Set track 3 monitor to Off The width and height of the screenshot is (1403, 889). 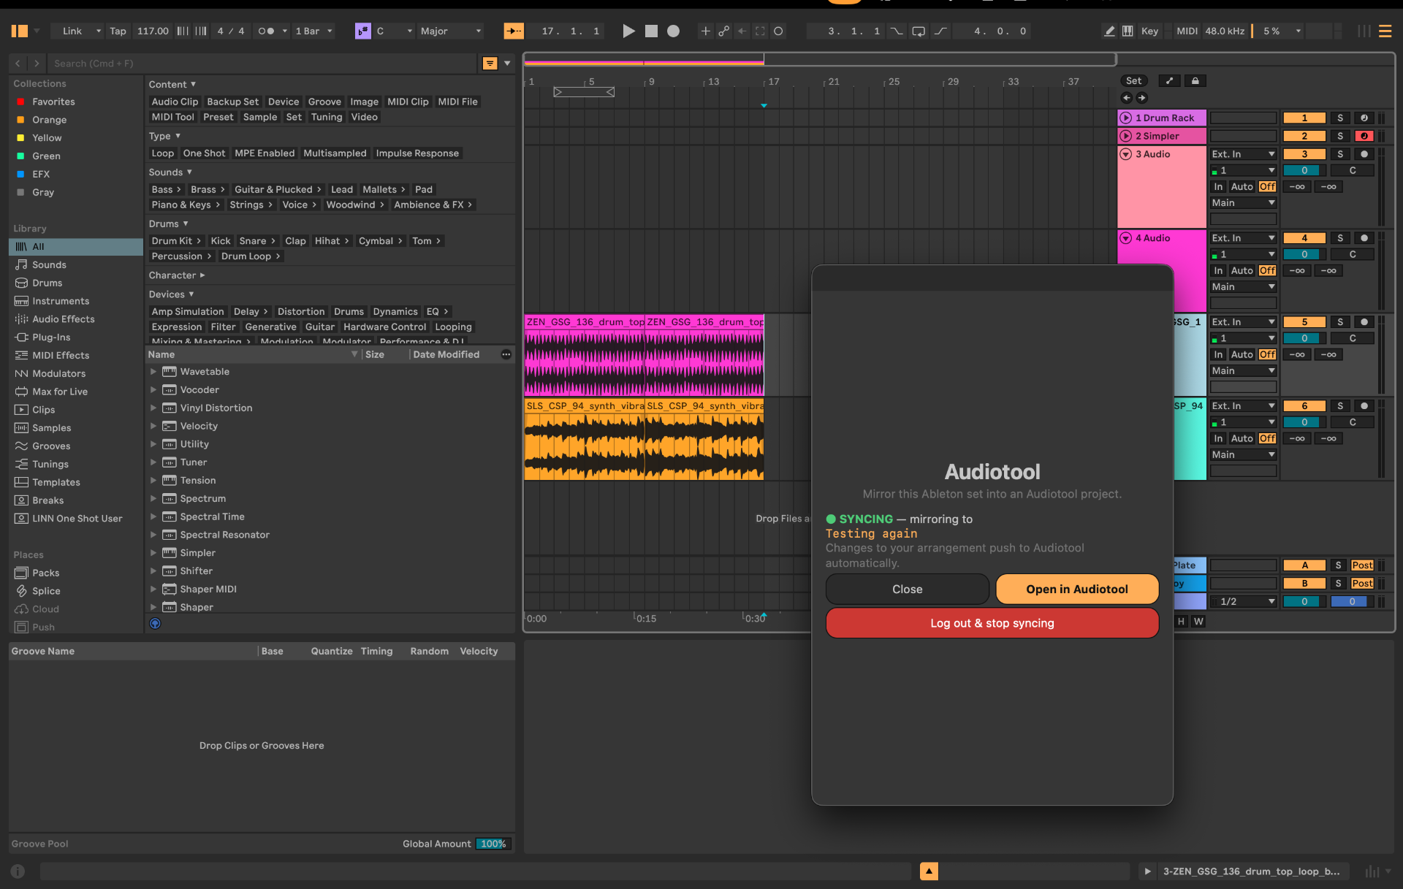[1267, 187]
